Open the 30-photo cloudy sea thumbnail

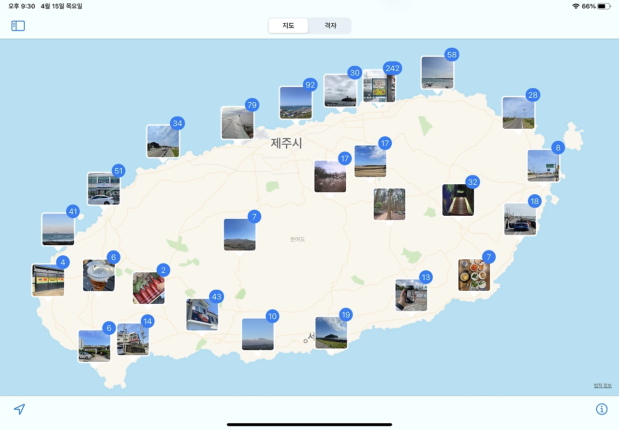coord(340,90)
